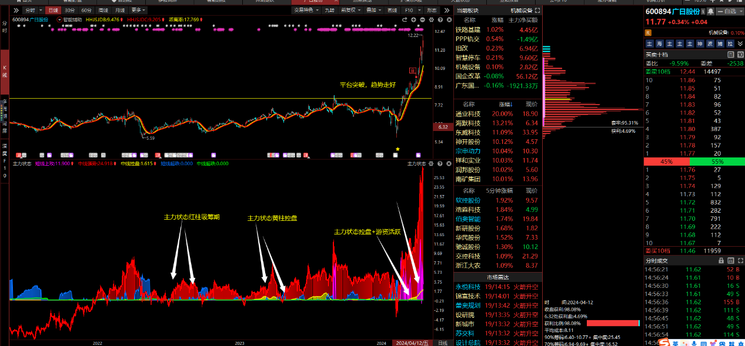Expand the right chart toolbar chevron
The height and width of the screenshot is (346, 745).
446,11
